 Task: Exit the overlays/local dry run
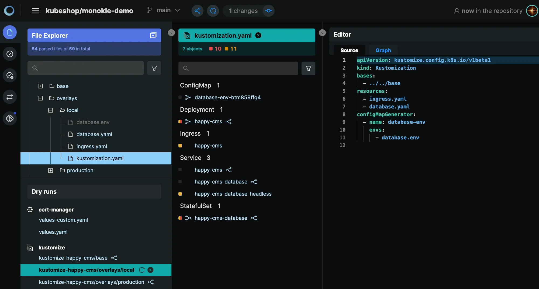pos(151,270)
